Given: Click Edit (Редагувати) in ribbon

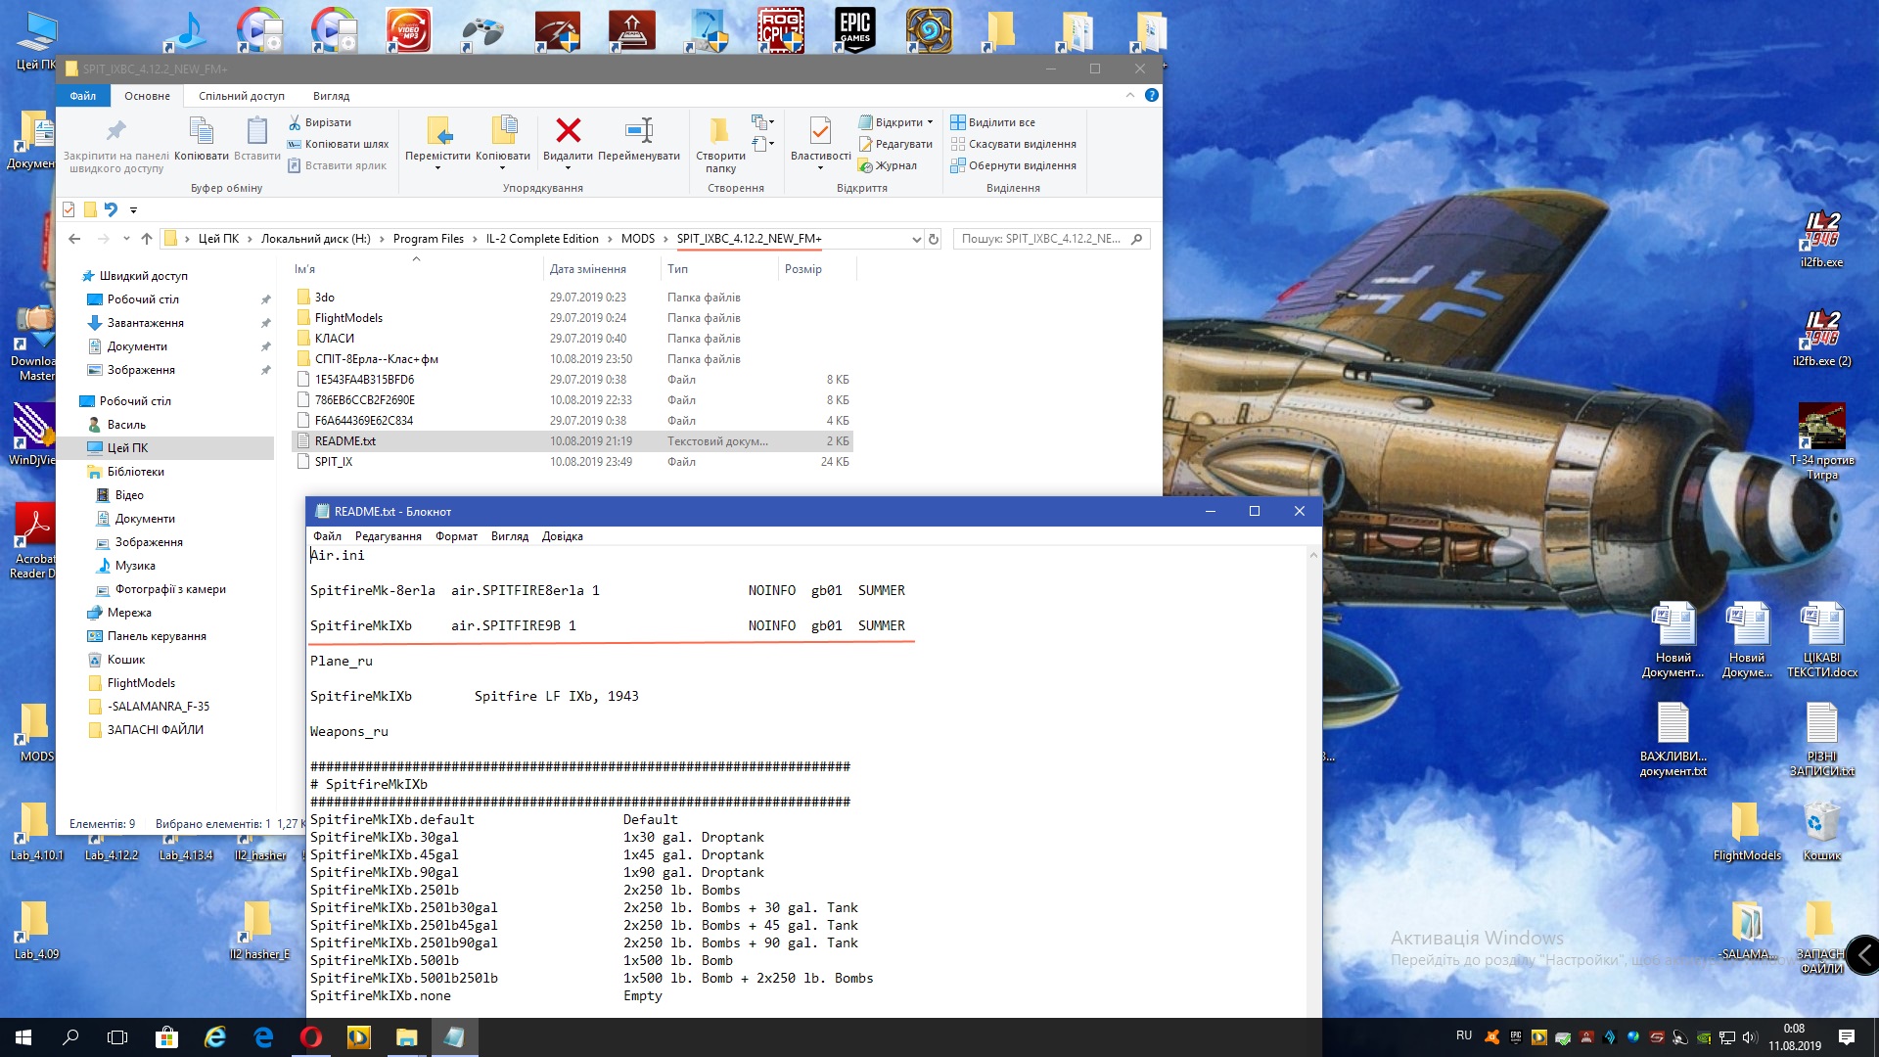Looking at the screenshot, I should [x=894, y=144].
